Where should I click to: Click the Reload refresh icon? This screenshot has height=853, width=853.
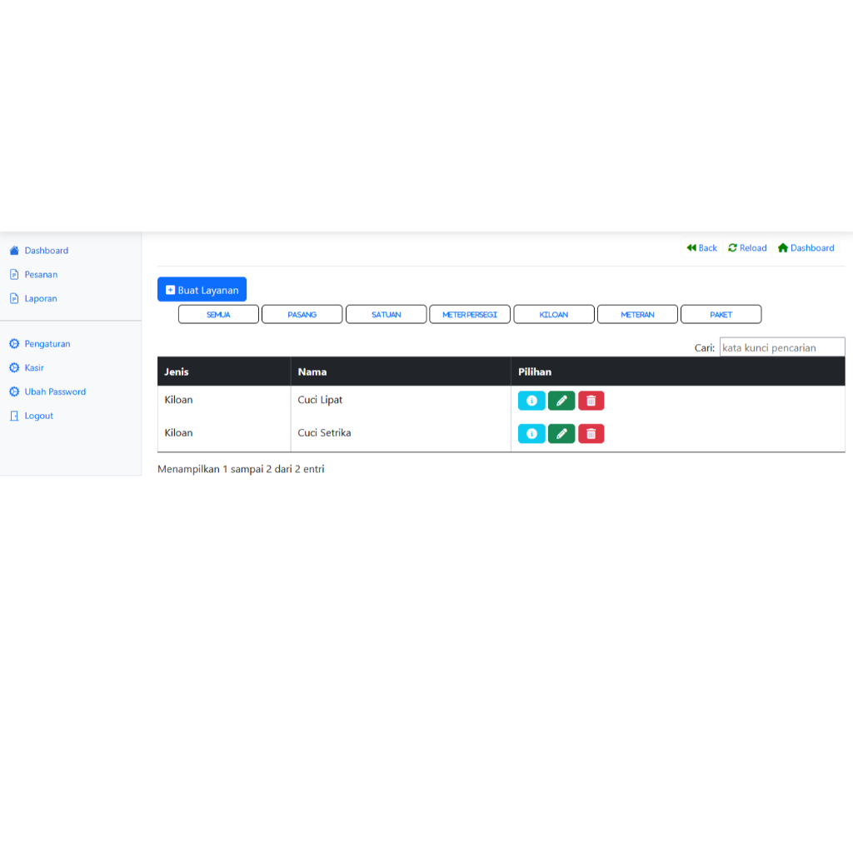pos(733,247)
